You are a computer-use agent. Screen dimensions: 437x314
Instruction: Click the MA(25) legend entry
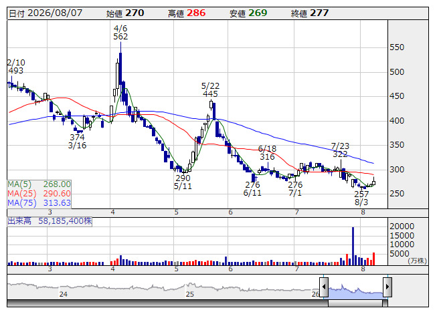click(39, 194)
